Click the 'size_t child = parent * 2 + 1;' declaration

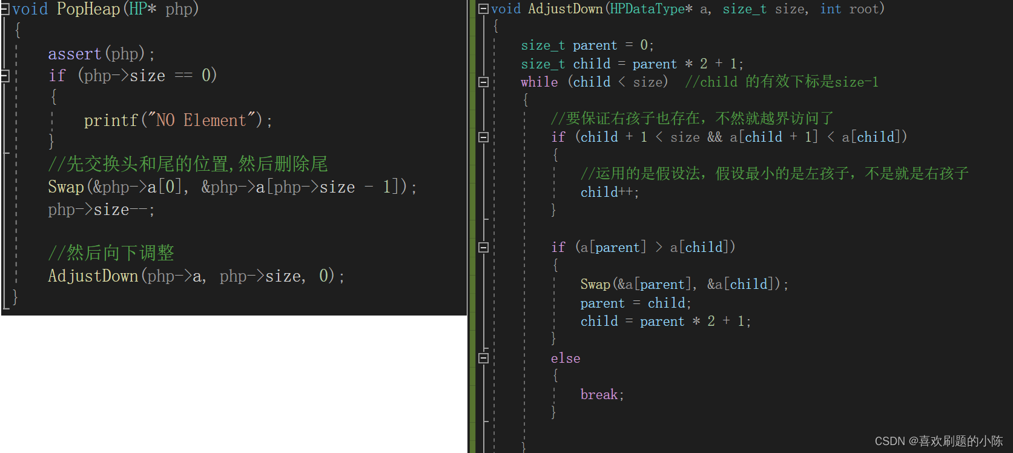click(x=632, y=64)
